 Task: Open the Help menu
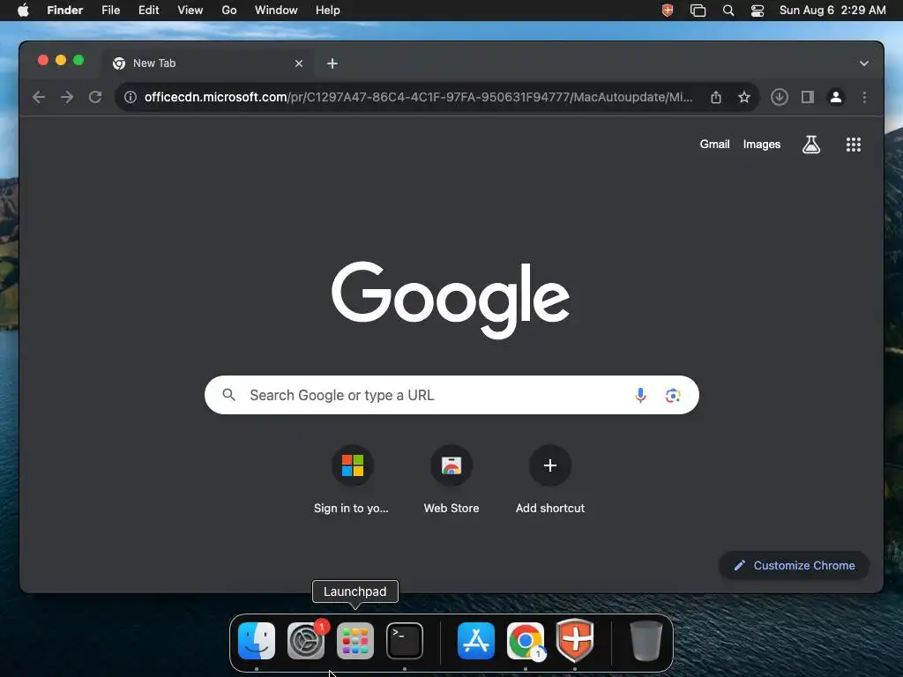tap(328, 11)
